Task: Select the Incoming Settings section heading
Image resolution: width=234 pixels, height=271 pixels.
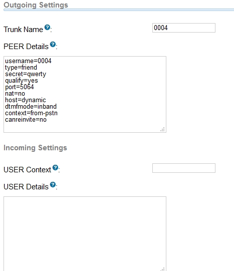Action: point(35,148)
